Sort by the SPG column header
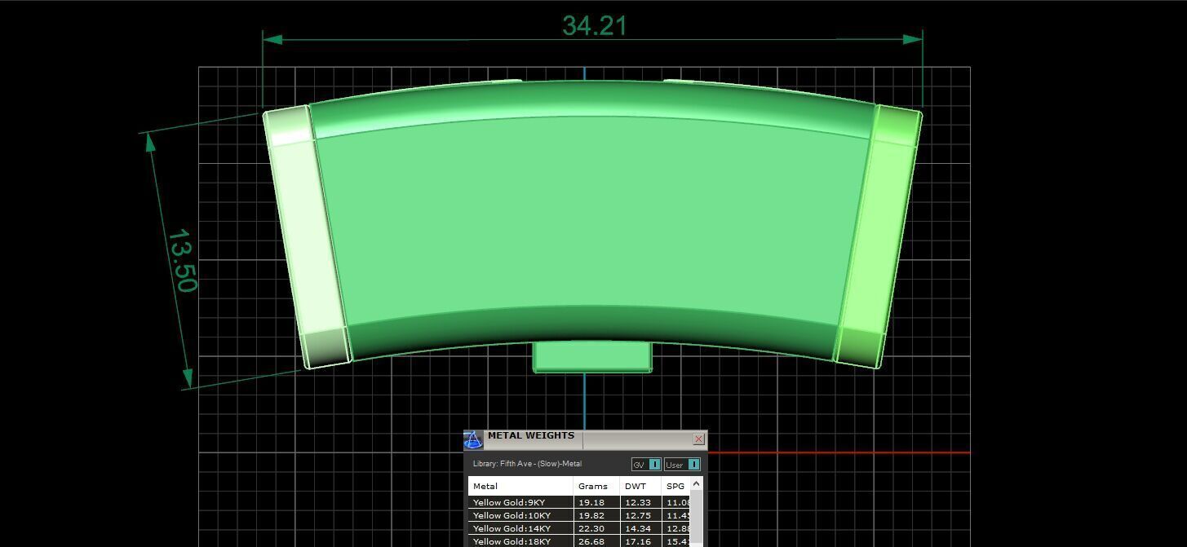1187x547 pixels. point(676,486)
